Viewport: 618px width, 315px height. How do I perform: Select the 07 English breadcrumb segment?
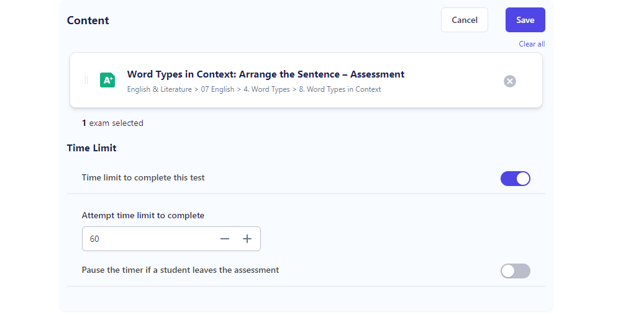point(217,89)
